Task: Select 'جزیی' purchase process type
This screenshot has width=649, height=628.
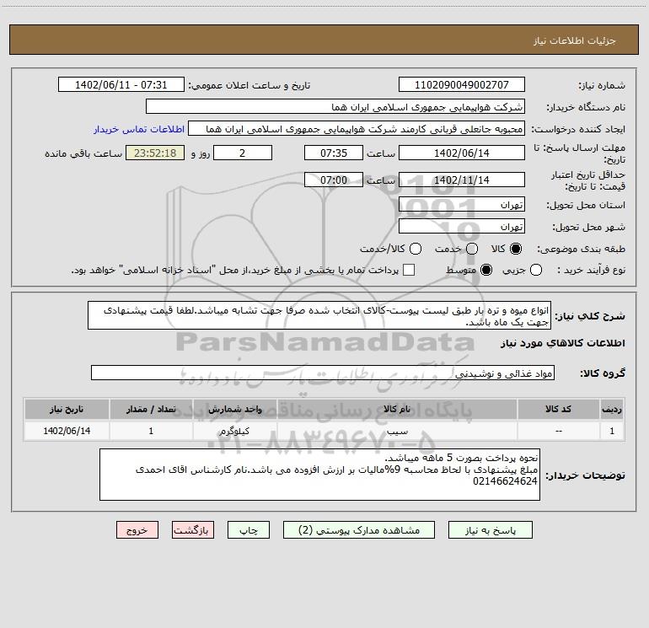Action: 536,270
